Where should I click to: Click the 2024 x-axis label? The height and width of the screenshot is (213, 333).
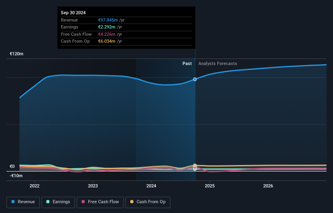[x=151, y=186]
